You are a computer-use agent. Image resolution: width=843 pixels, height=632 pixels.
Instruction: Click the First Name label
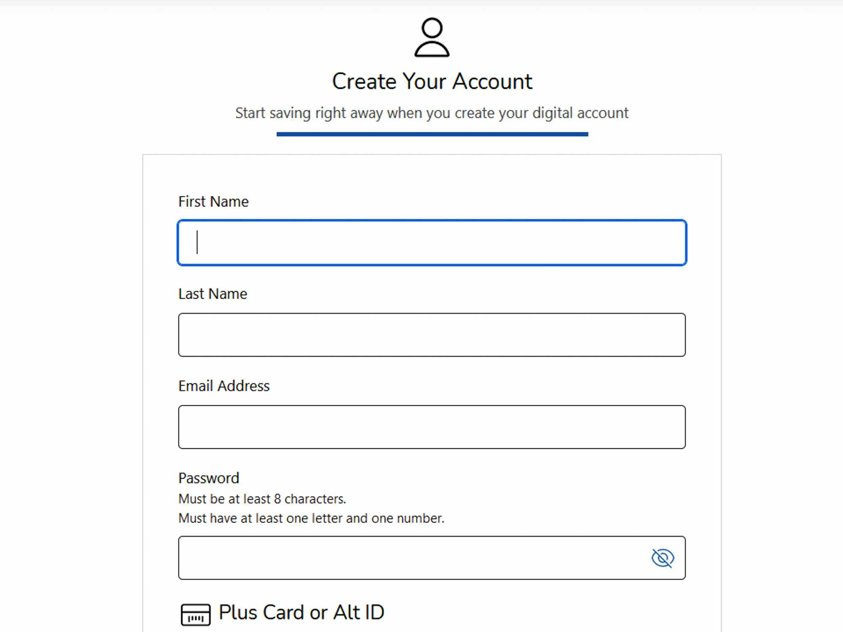coord(213,202)
